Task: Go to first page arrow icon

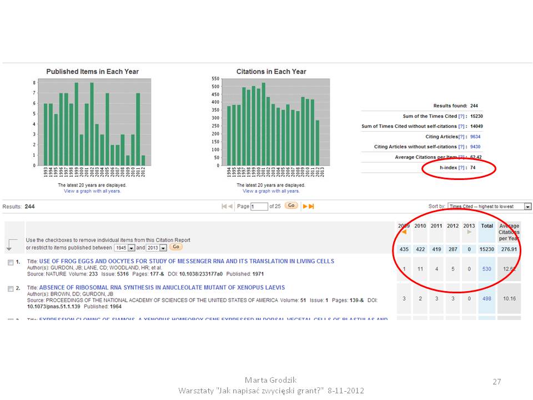Action: (x=224, y=207)
